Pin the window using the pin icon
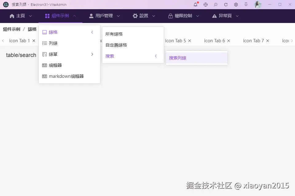The width and height of the screenshot is (295, 196). click(246, 5)
